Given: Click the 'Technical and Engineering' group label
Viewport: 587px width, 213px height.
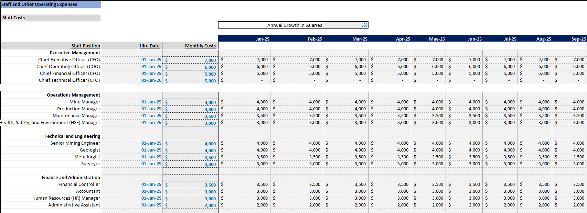Looking at the screenshot, I should coord(72,136).
